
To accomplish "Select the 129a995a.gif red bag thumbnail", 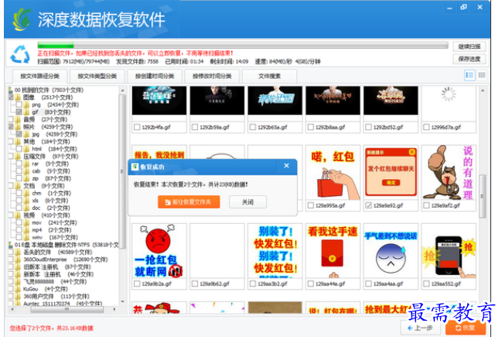I will 333,173.
